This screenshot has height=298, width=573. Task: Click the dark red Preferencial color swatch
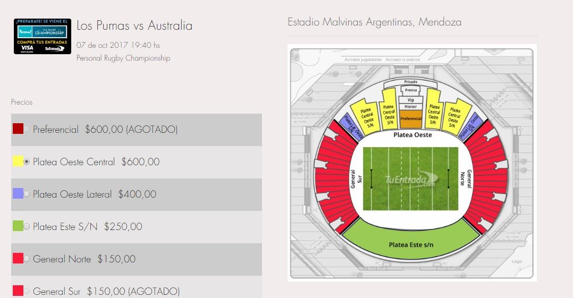[x=18, y=129]
